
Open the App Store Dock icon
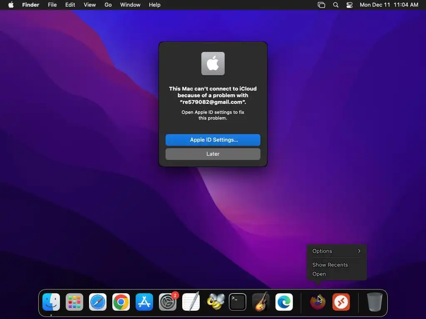[x=144, y=302]
